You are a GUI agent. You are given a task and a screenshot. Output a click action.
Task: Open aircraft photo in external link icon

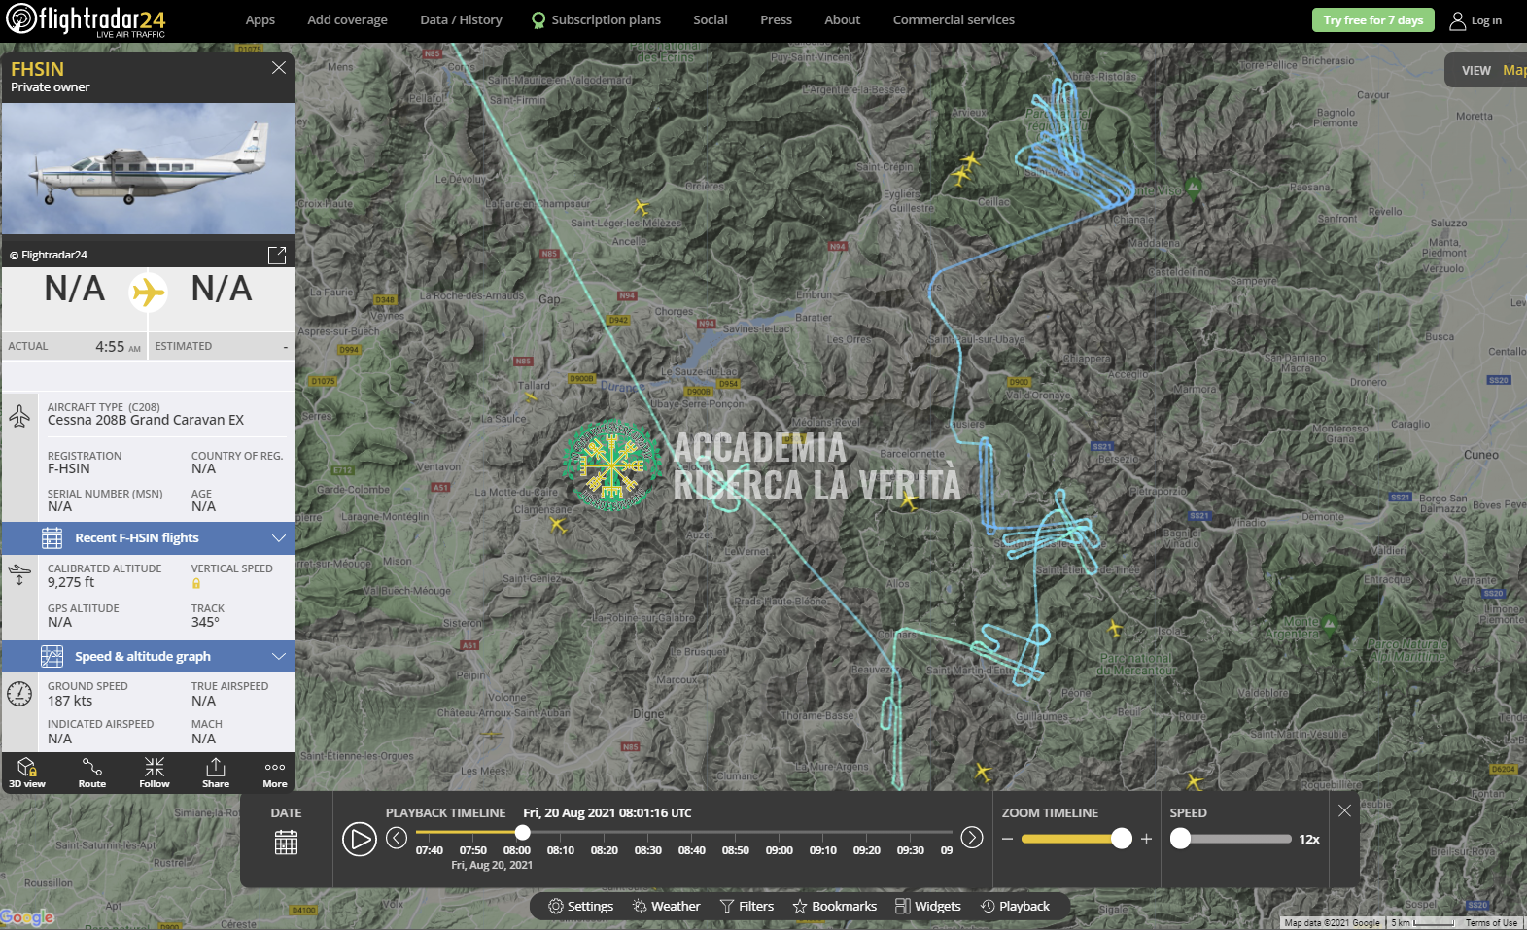click(277, 255)
